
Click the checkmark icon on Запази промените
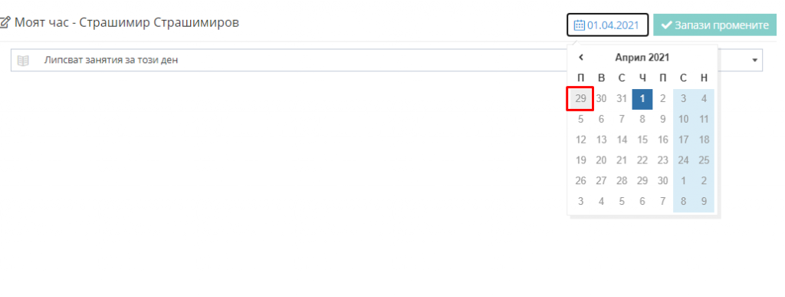coord(666,25)
